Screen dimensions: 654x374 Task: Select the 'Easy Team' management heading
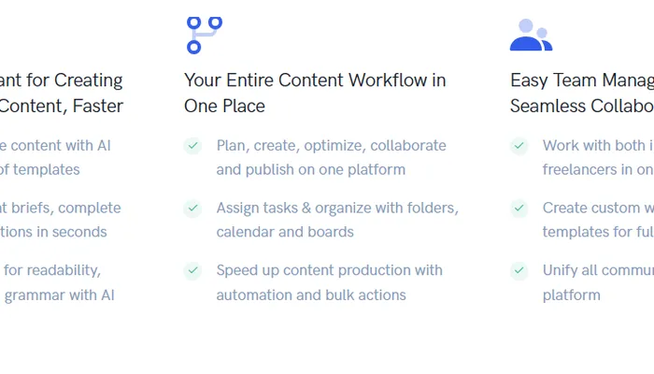(x=581, y=93)
